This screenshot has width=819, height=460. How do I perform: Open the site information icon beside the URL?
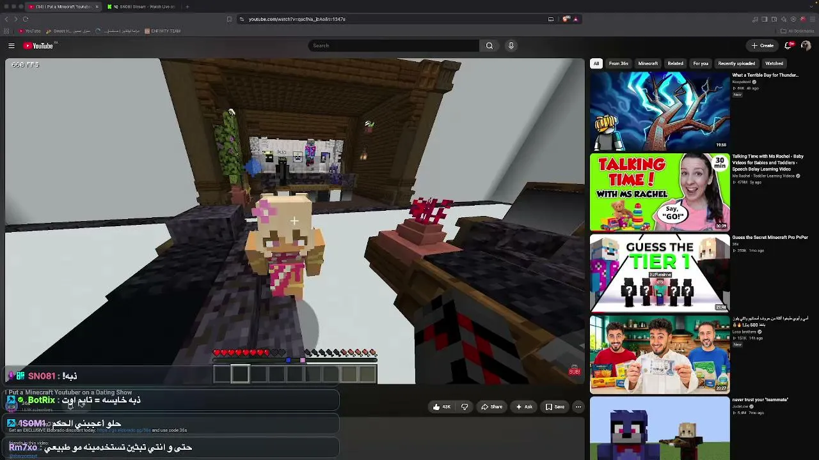[242, 19]
